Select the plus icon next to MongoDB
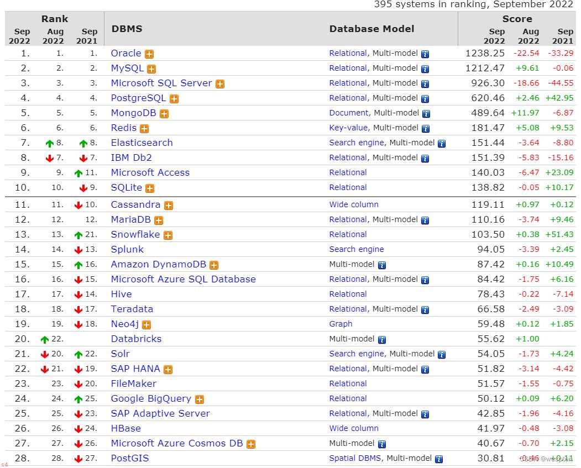The width and height of the screenshot is (581, 468). 164,114
